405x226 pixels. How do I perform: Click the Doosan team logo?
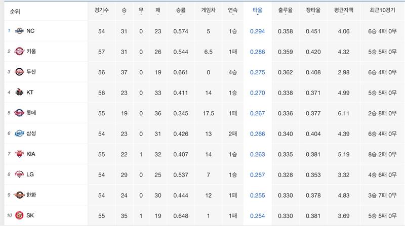click(x=19, y=72)
